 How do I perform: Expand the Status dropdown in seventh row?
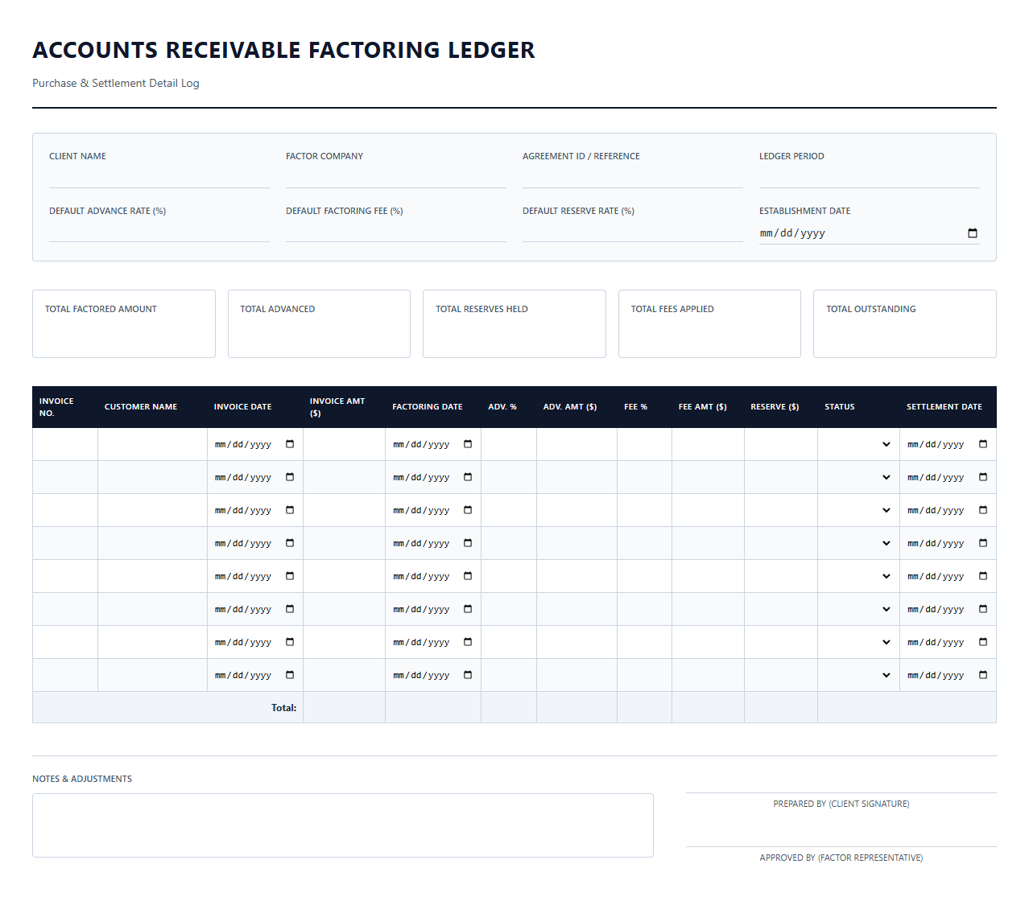(x=858, y=642)
